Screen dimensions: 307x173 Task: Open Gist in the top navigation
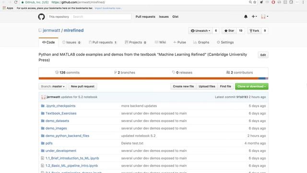point(175,17)
